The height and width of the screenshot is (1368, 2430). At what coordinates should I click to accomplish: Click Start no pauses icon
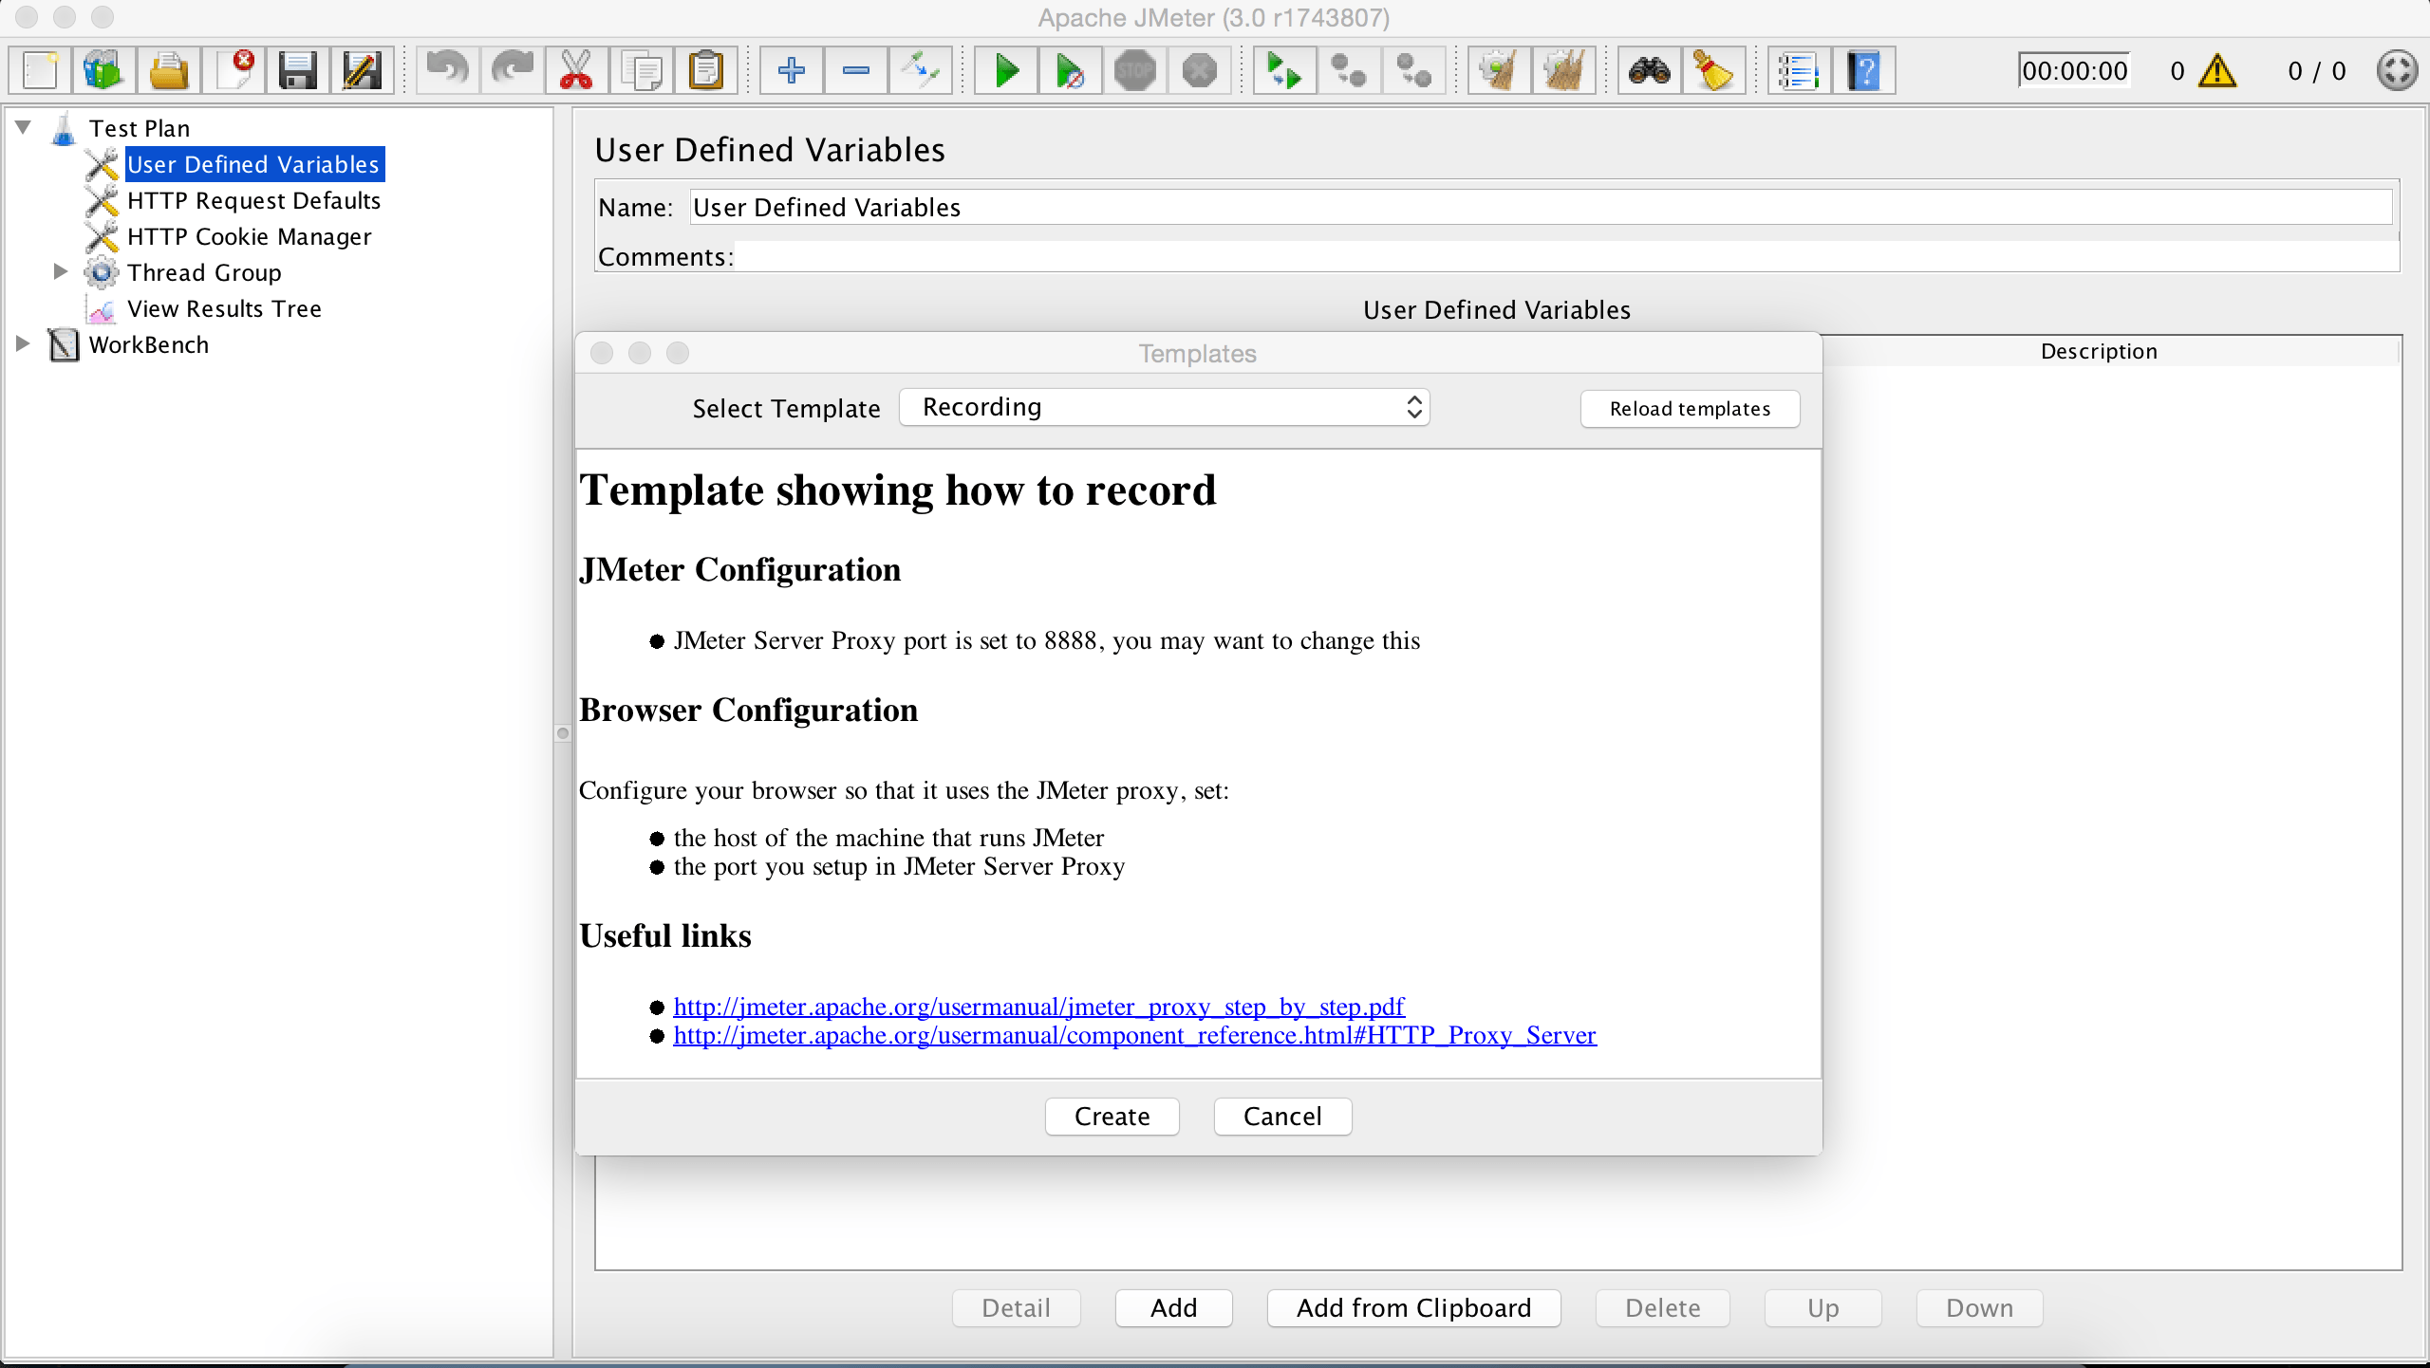pyautogui.click(x=1071, y=71)
